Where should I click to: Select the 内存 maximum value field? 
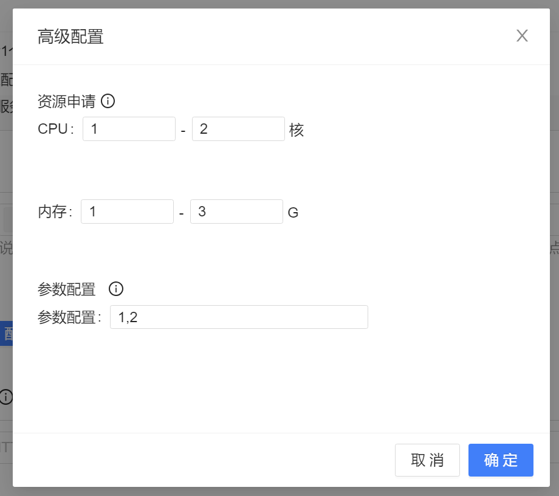coord(236,212)
